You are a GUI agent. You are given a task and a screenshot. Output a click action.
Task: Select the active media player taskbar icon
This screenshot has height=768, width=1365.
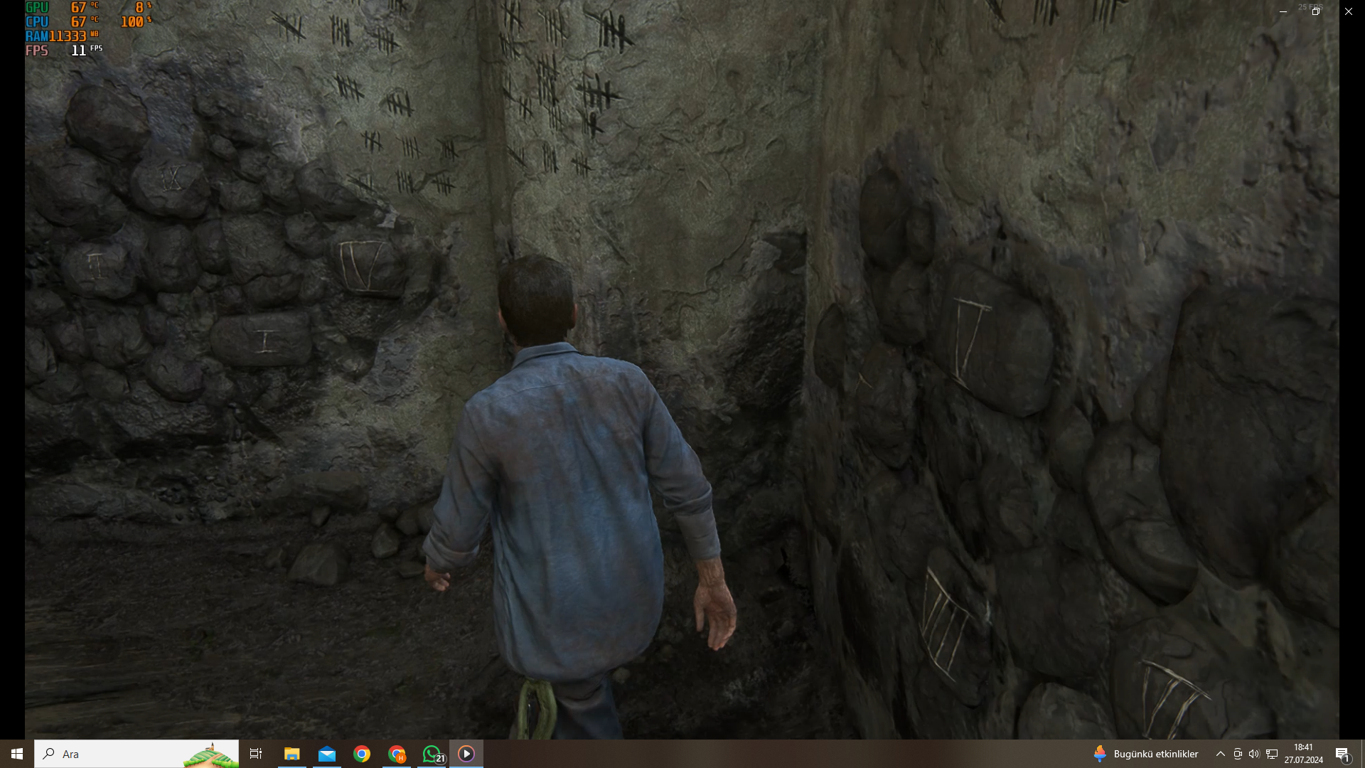click(466, 754)
